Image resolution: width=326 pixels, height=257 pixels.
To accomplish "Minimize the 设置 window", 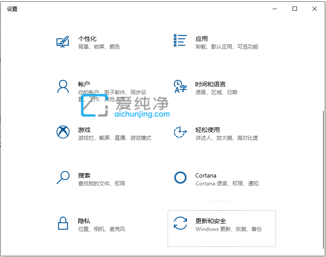I will point(275,9).
